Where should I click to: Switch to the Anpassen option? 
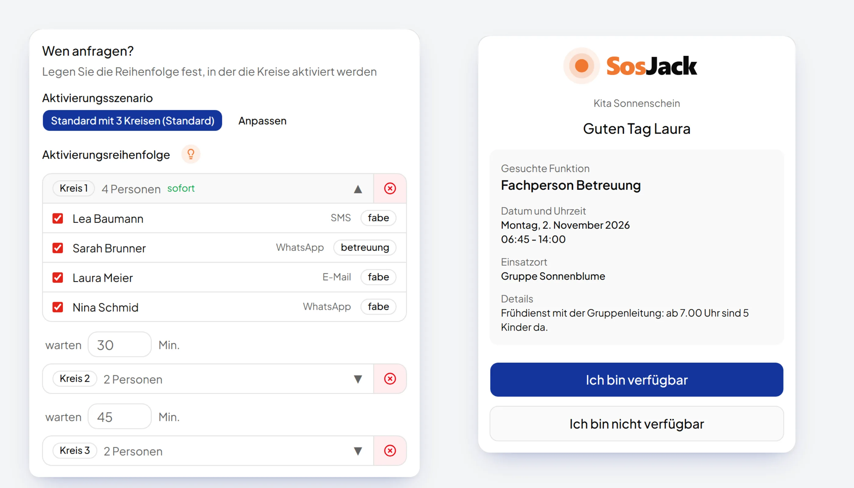[262, 121]
